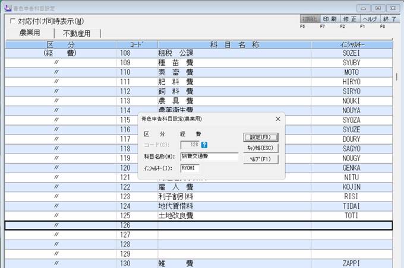Click the GENKA initial key cell
The width and height of the screenshot is (404, 268).
(x=352, y=168)
